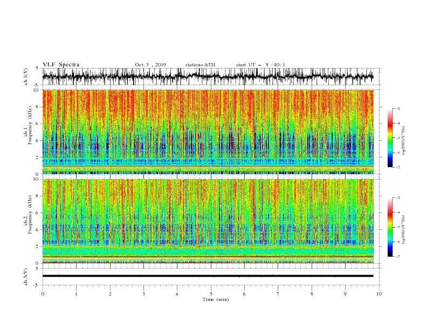Click the ch.2 'Frequency (kHz)' axis label

click(30, 215)
